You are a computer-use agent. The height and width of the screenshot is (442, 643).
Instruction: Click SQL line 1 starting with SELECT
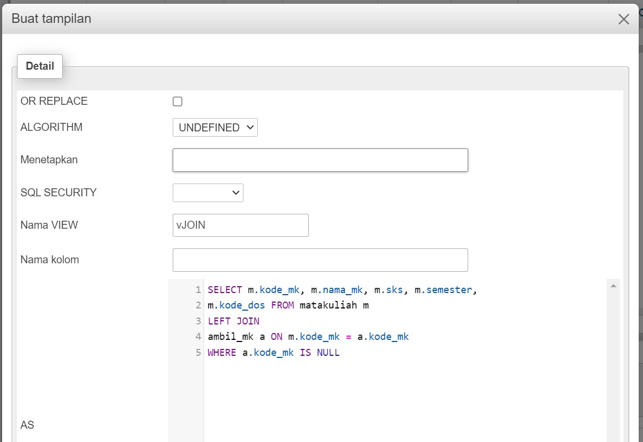point(343,290)
